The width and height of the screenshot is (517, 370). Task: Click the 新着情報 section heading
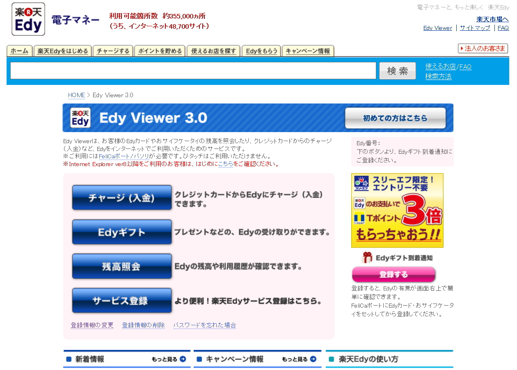[x=89, y=359]
